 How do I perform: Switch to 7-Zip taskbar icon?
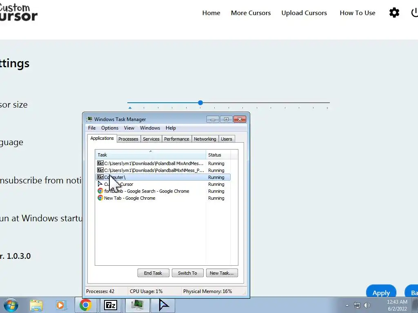pos(111,305)
